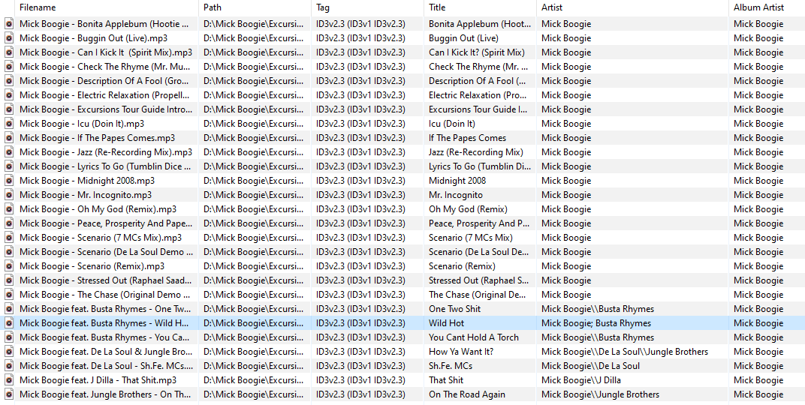
Task: Click artist cell 'Mick Boogie; Busta Rhymes'
Action: point(596,323)
